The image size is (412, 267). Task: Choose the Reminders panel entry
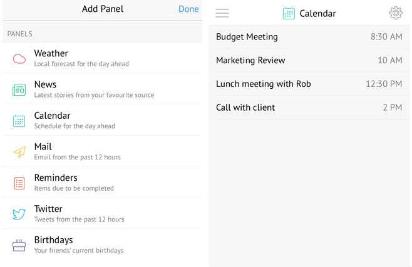(102, 183)
